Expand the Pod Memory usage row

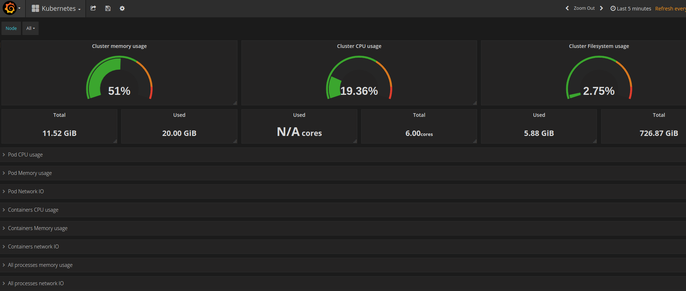click(343, 173)
